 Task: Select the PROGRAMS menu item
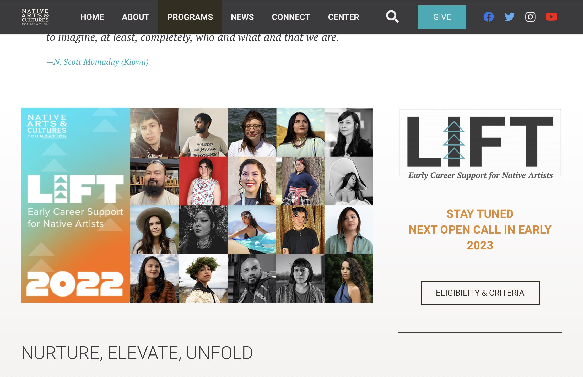(x=190, y=17)
